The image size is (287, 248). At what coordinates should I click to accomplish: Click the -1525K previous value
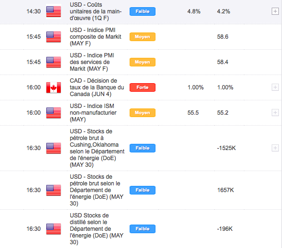tap(226, 148)
